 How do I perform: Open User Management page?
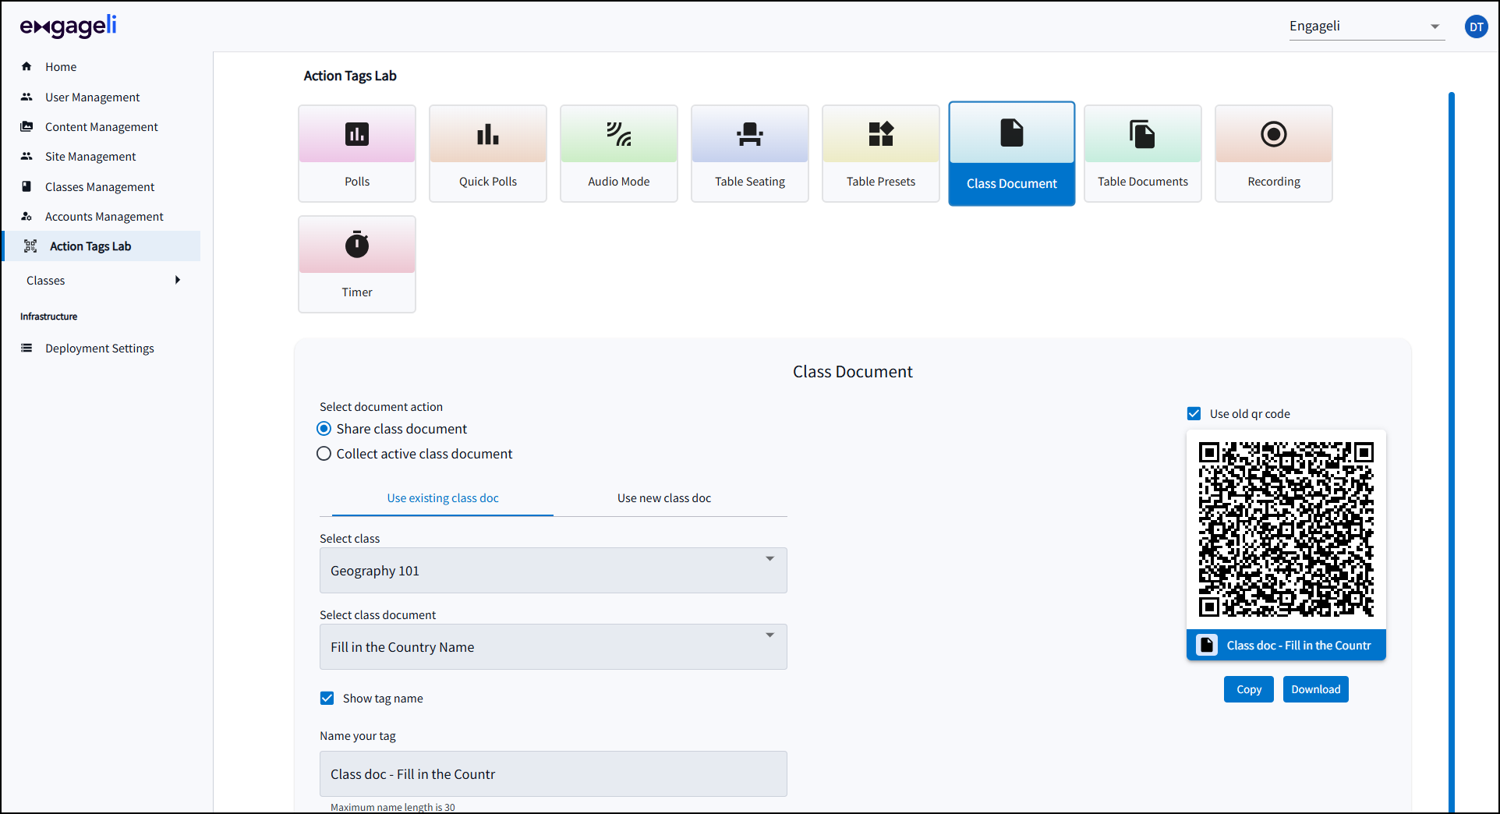click(x=93, y=97)
